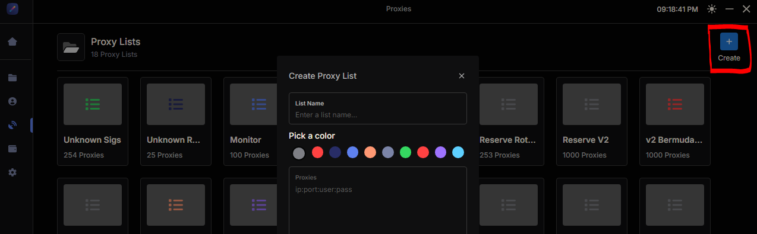Pick the blue color swatch
Viewport: 757px width, 234px height.
click(x=352, y=153)
